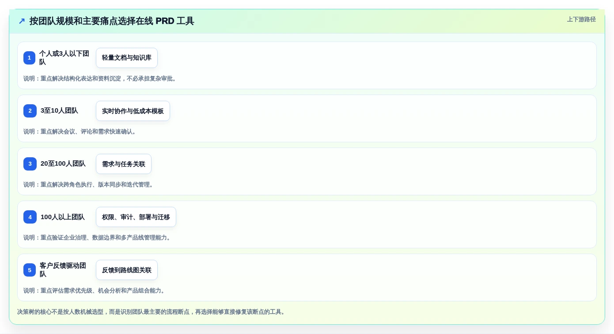Select the 需求与任务关联 chip
Image resolution: width=614 pixels, height=334 pixels.
pyautogui.click(x=124, y=164)
